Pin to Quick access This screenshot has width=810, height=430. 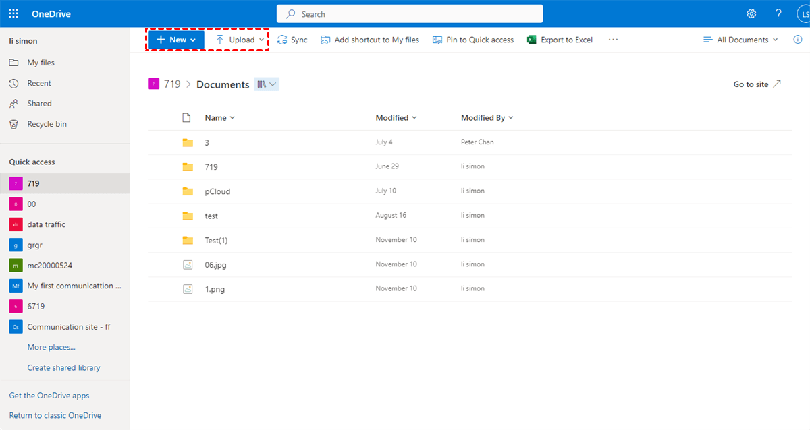(473, 40)
